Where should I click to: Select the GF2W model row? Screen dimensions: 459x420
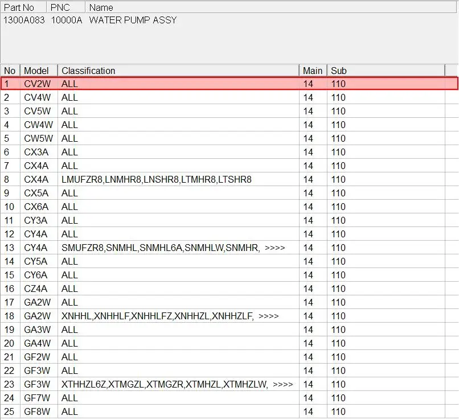229,357
